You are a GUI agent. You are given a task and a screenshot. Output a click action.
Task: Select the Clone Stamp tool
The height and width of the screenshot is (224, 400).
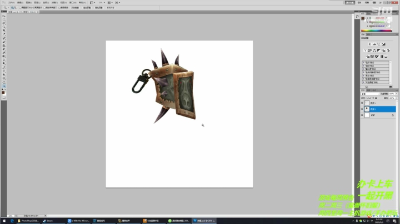coord(4,45)
